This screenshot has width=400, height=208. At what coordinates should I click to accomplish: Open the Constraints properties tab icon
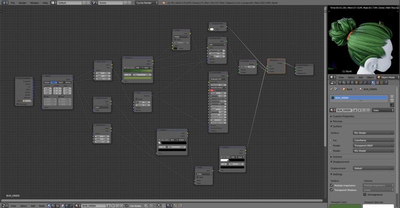point(361,83)
